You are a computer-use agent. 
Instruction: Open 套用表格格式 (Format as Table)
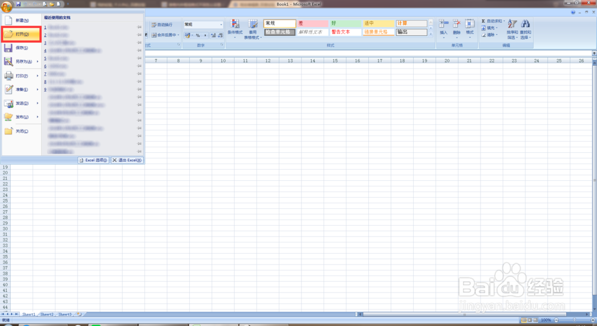pos(253,29)
